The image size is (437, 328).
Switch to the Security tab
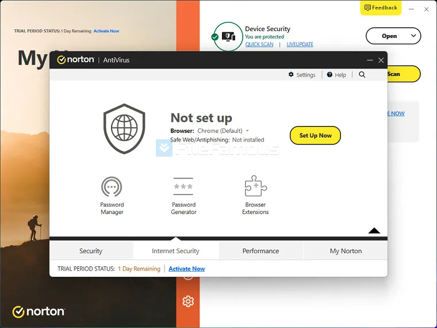point(91,251)
